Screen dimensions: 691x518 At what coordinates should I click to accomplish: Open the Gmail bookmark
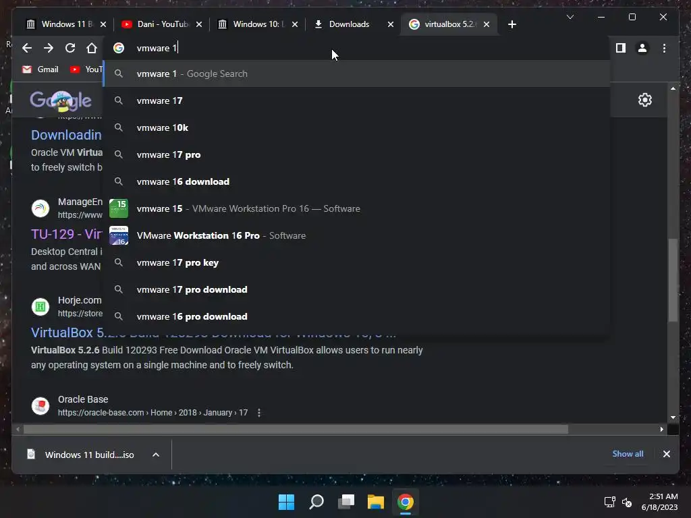click(40, 69)
